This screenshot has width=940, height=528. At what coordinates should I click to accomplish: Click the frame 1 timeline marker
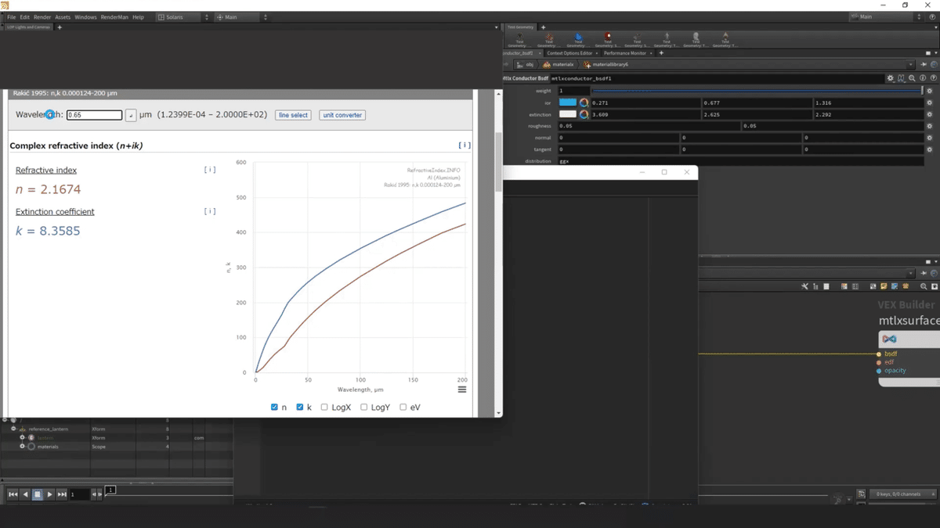[x=110, y=490]
